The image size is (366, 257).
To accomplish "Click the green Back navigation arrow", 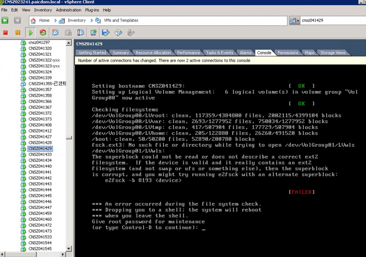I will tap(5, 20).
